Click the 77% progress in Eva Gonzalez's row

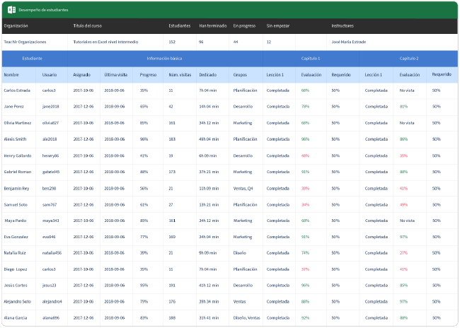coord(144,237)
